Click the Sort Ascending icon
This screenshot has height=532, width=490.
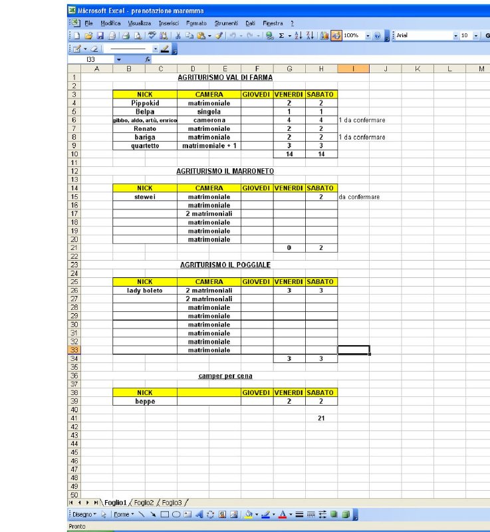coord(297,36)
